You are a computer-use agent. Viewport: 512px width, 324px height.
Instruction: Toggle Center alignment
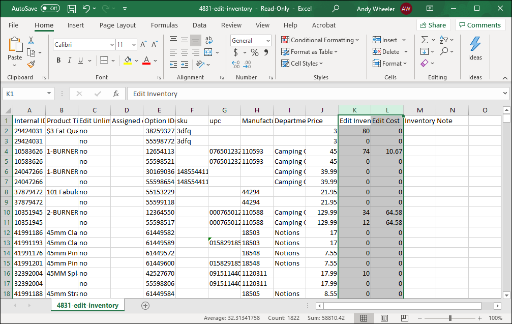pos(185,52)
